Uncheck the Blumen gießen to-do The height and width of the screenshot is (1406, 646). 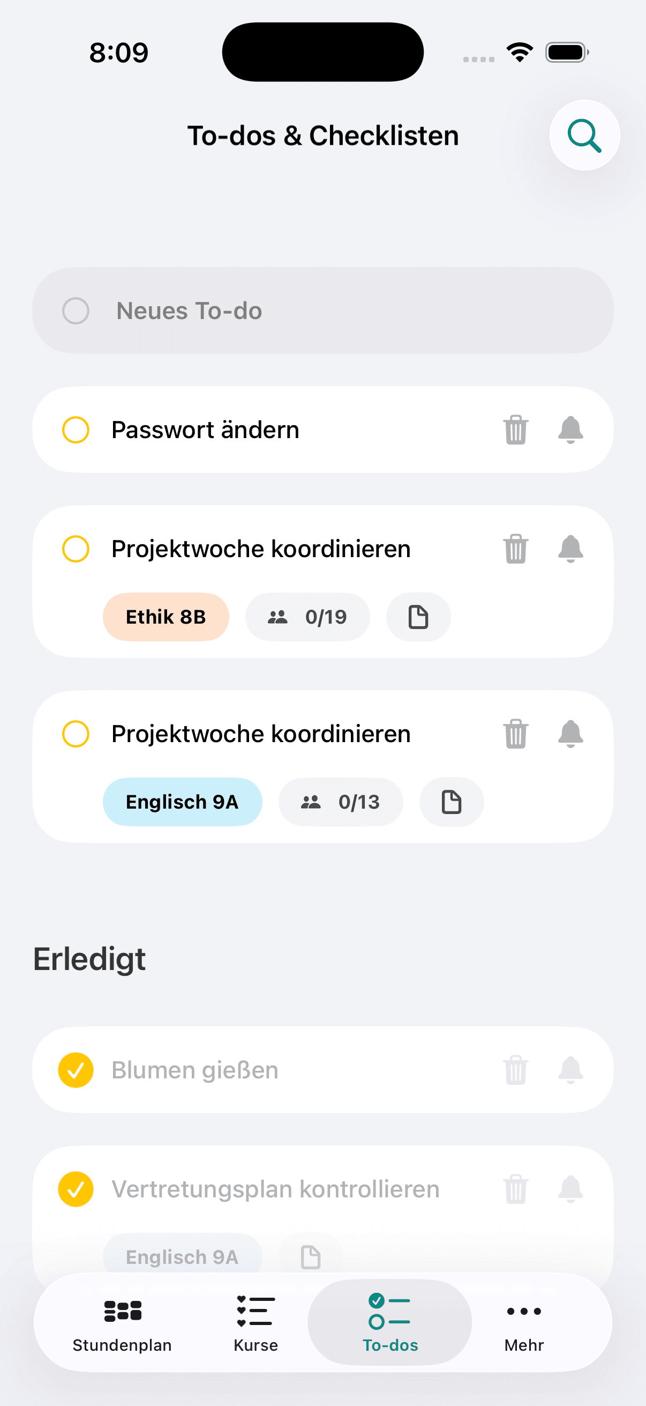(76, 1070)
